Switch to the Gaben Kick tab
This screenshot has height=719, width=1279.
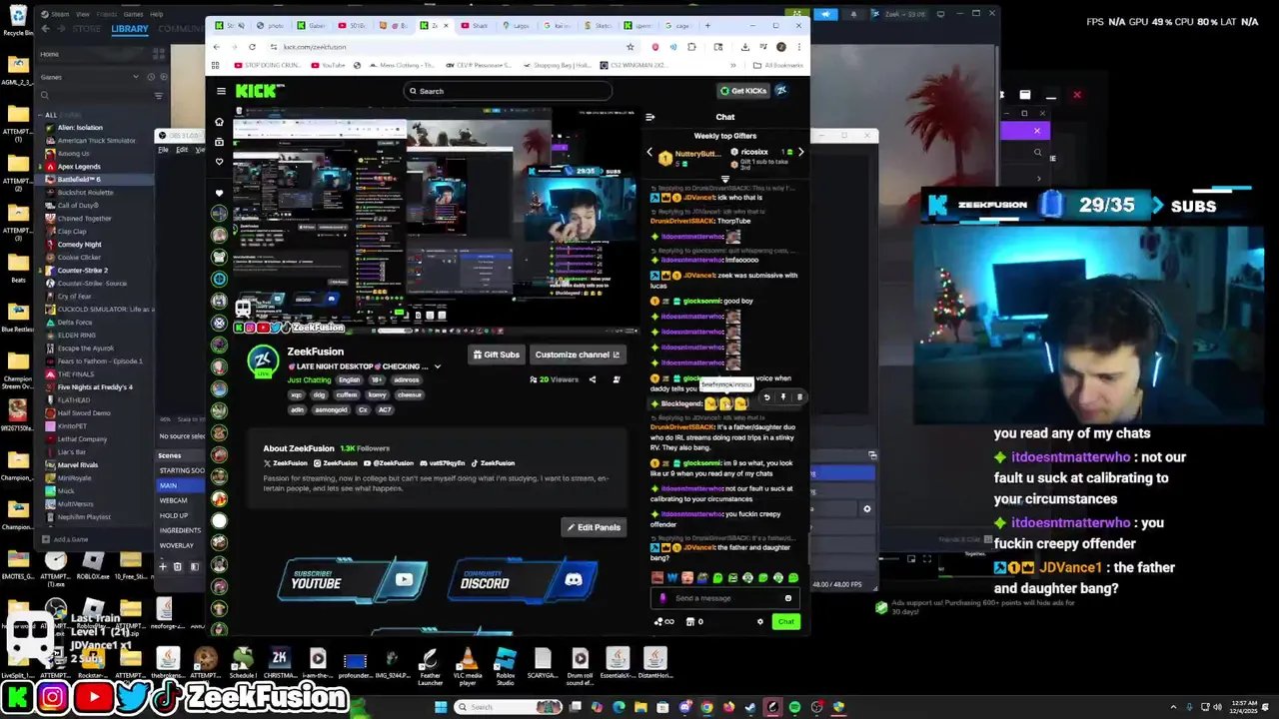(x=312, y=25)
